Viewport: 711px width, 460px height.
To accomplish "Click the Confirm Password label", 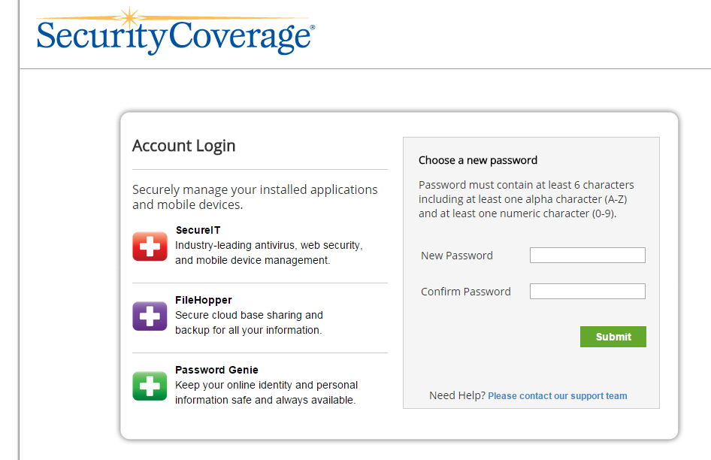I will (466, 291).
